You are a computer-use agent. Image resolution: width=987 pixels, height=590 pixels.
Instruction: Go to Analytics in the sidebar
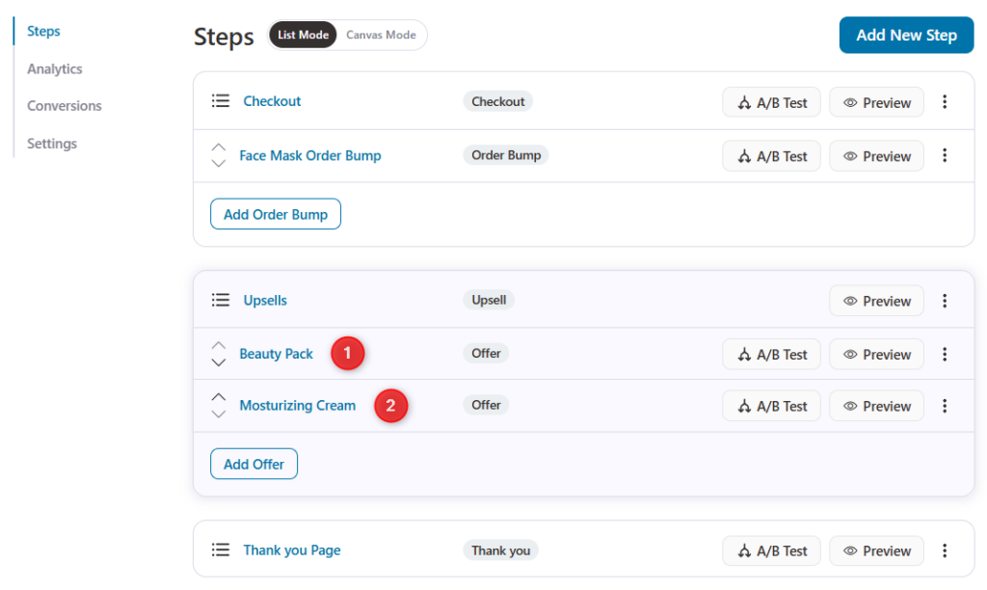(x=55, y=68)
